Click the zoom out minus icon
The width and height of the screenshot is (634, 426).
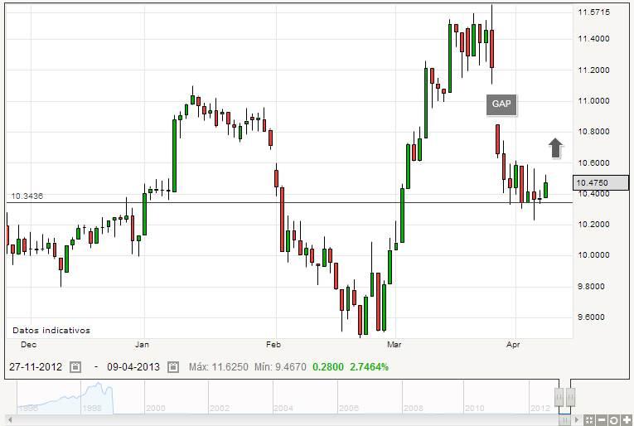click(603, 420)
